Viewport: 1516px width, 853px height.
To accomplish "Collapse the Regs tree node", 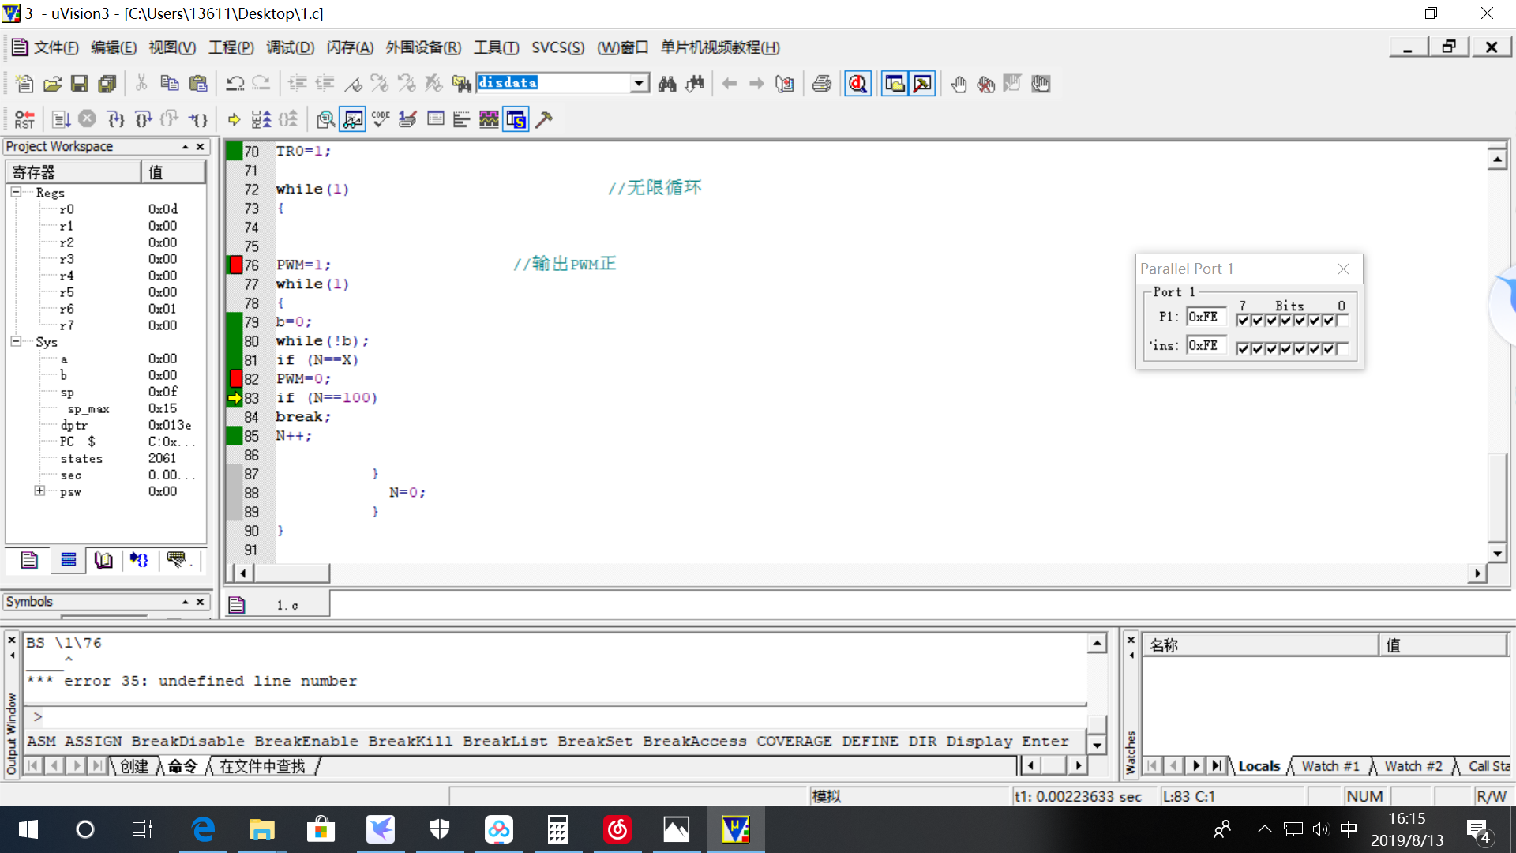I will pos(16,192).
